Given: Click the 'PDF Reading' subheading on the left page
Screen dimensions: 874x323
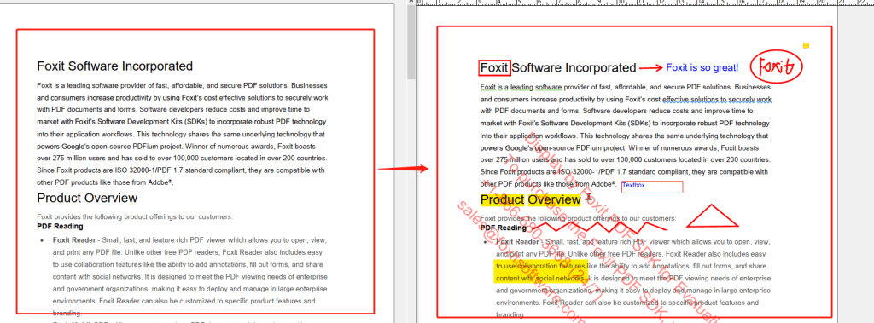Looking at the screenshot, I should pos(61,226).
